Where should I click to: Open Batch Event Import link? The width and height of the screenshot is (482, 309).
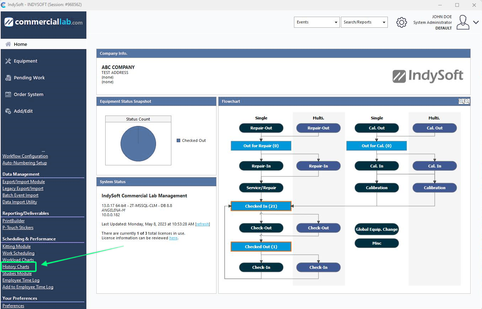coord(20,195)
